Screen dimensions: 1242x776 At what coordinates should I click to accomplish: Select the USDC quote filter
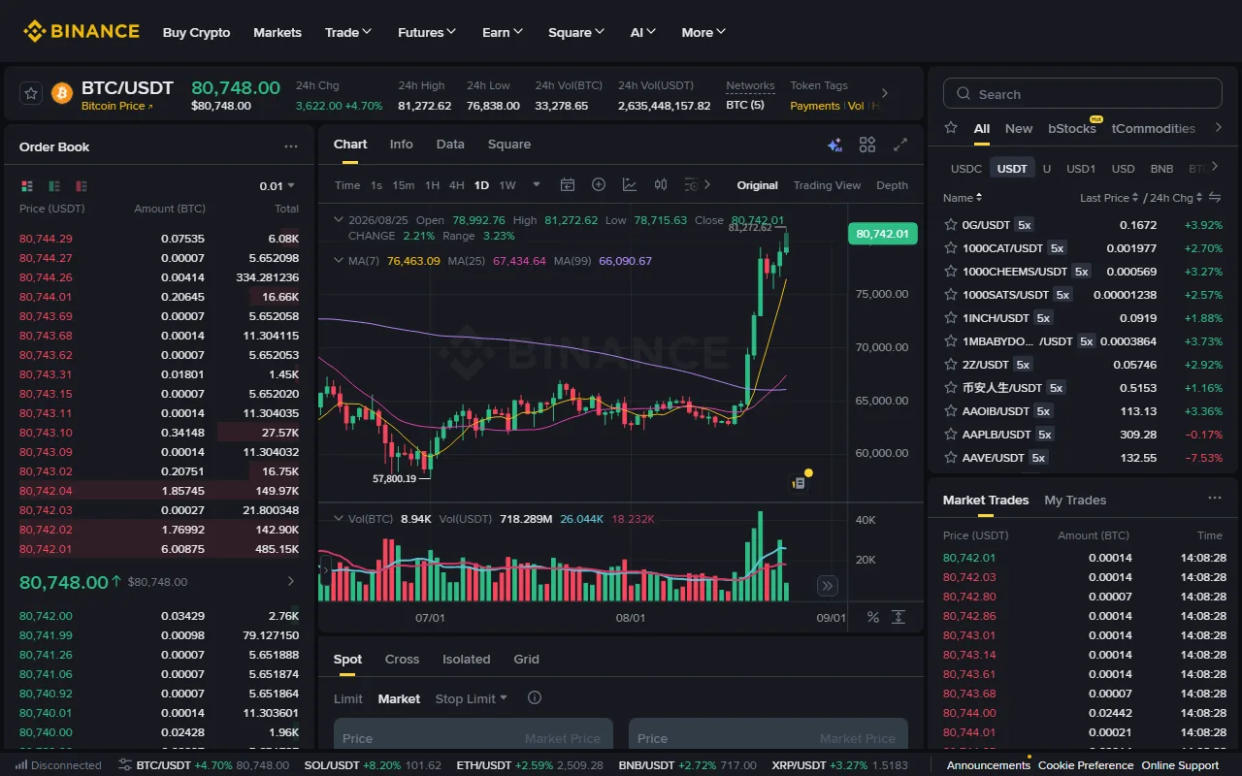click(966, 168)
